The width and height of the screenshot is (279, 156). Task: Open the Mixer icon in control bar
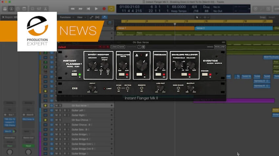click(39, 9)
